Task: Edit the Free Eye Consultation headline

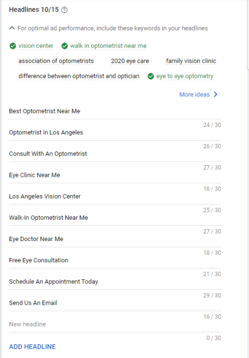Action: tap(115, 260)
